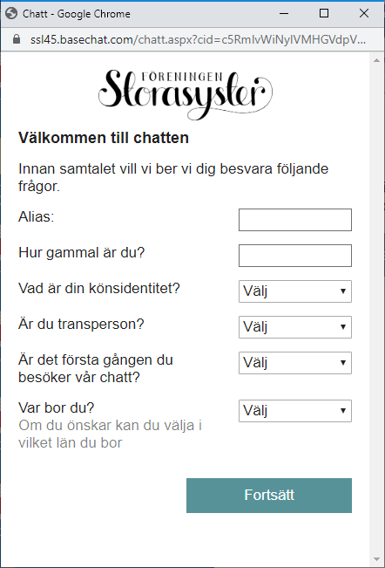Image resolution: width=385 pixels, height=568 pixels.
Task: Open the könsidentitet dropdown
Action: 295,291
